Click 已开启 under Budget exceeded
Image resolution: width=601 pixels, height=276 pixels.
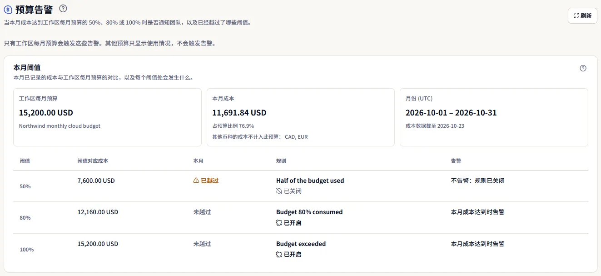(x=293, y=255)
